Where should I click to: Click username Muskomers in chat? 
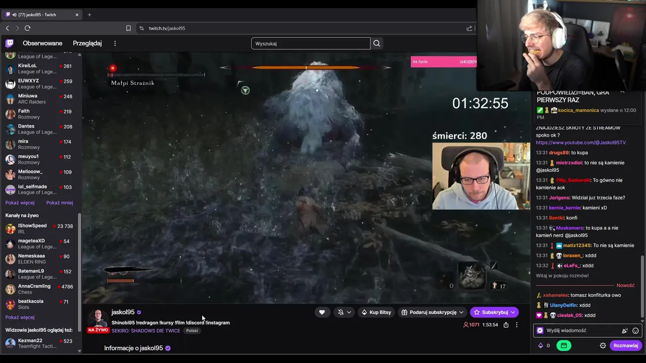pos(570,228)
